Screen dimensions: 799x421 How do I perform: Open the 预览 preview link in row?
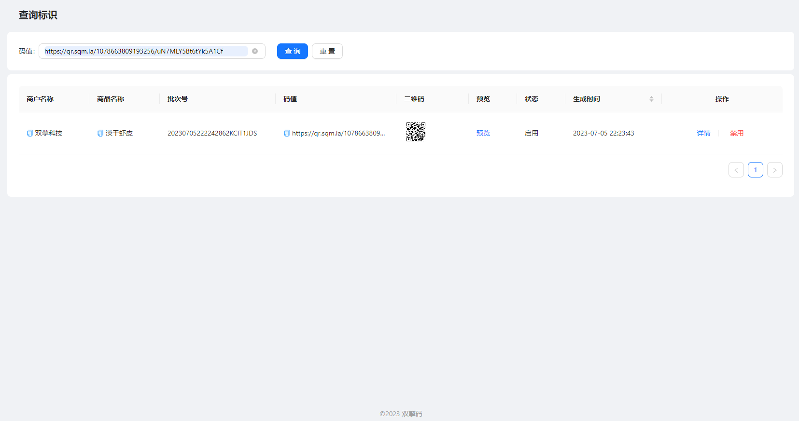[483, 133]
